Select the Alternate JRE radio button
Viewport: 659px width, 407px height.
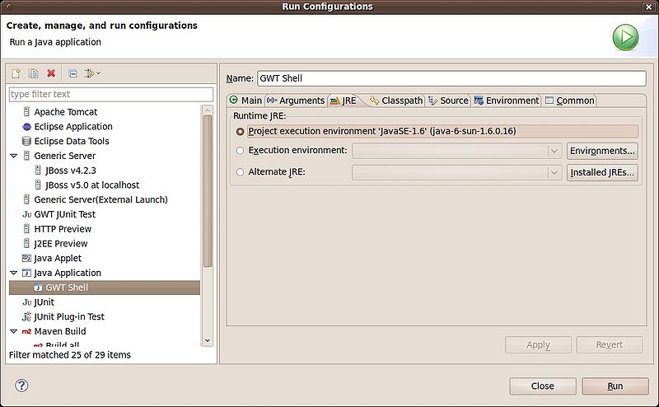coord(240,172)
